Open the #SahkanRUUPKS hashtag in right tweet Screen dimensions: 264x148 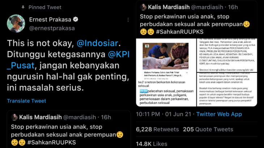tap(180, 32)
